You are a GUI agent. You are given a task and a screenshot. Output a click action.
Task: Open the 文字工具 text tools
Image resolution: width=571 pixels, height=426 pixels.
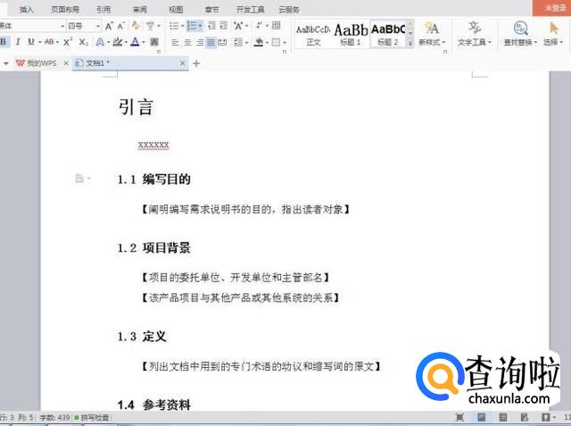pyautogui.click(x=472, y=33)
